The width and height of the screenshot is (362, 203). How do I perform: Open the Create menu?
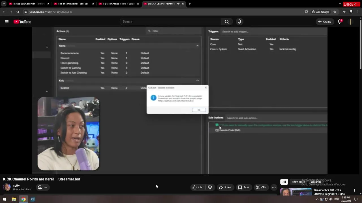click(x=324, y=22)
